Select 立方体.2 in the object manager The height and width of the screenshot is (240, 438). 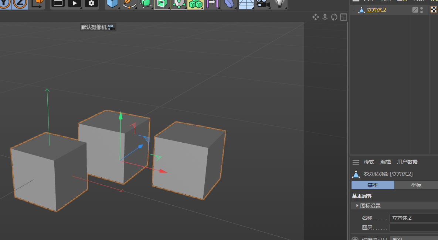(x=376, y=10)
